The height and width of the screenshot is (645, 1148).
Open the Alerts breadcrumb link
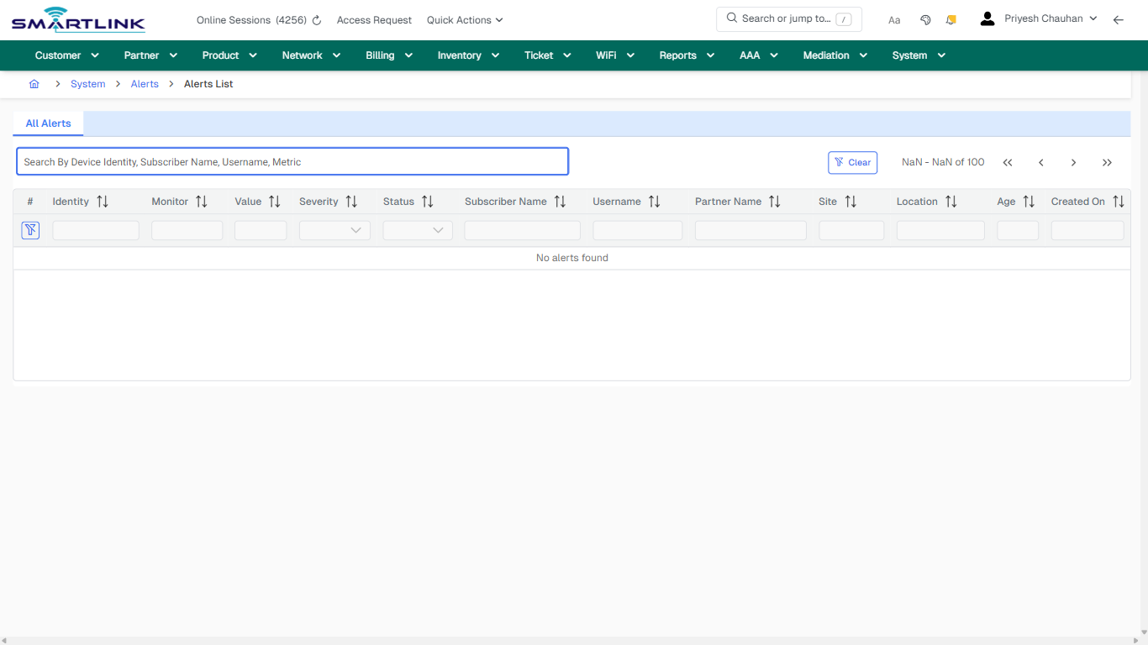pyautogui.click(x=145, y=84)
